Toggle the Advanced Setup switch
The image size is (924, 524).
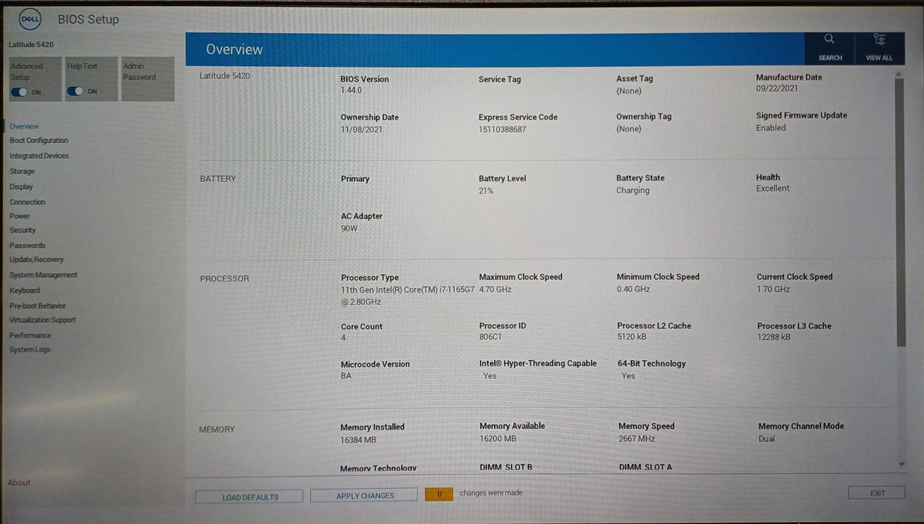(19, 92)
